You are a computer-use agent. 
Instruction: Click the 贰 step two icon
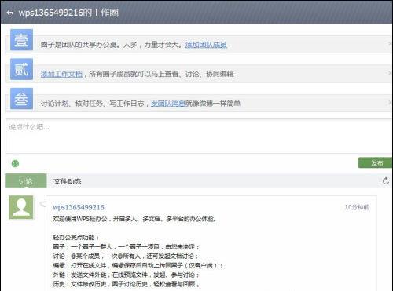coord(21,69)
